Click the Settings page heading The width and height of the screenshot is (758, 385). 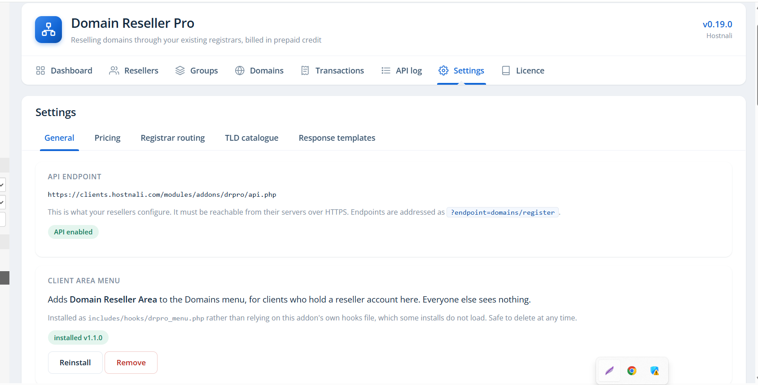coord(56,112)
